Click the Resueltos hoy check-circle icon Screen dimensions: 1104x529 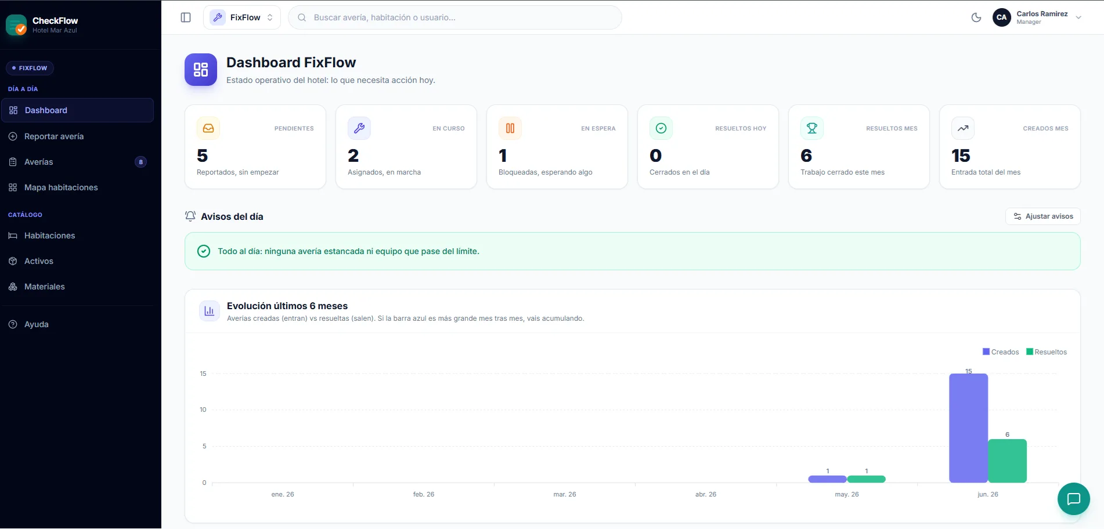pos(661,128)
